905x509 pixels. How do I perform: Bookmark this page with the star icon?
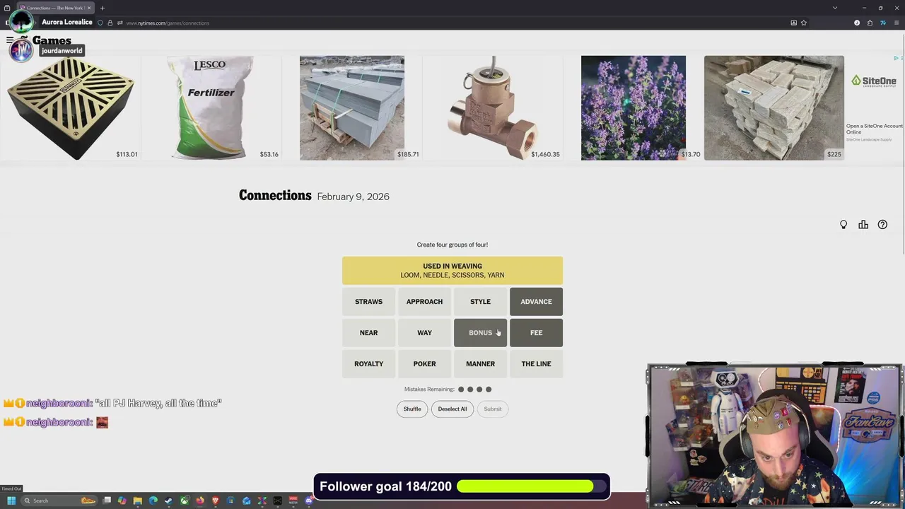(x=804, y=23)
